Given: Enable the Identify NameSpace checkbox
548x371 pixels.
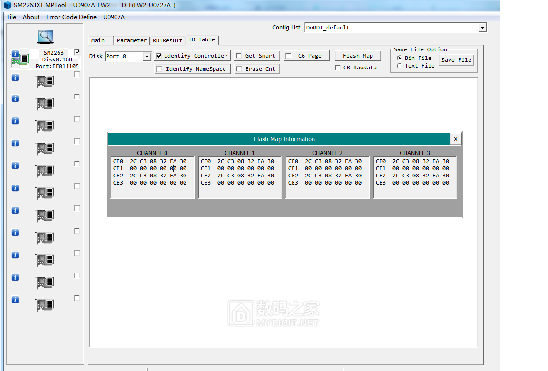Looking at the screenshot, I should tap(159, 69).
